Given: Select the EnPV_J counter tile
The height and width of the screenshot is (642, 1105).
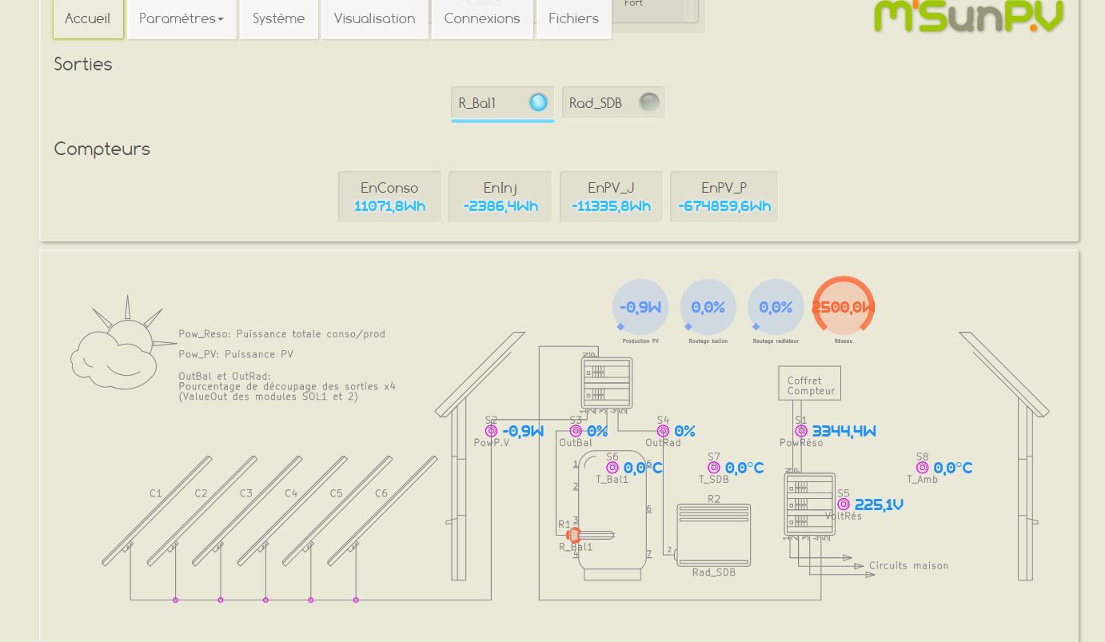Looking at the screenshot, I should click(611, 197).
